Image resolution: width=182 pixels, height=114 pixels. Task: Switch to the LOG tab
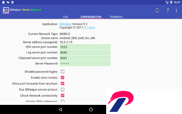click(x=66, y=17)
